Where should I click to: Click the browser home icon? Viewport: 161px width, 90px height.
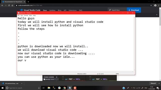point(12,5)
